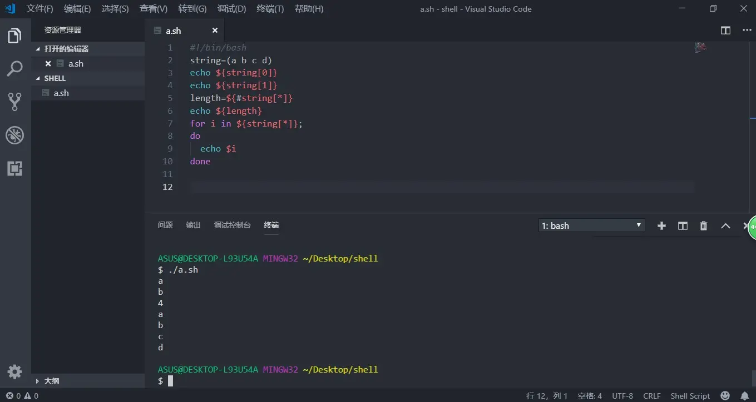
Task: Change language mode Shell Script
Action: click(x=690, y=396)
